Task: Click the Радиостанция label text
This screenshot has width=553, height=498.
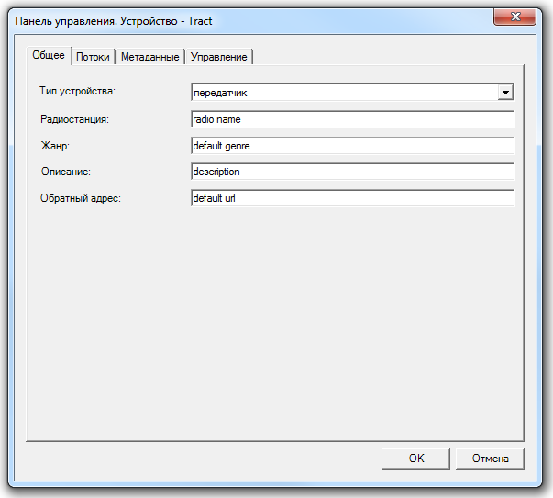Action: [x=75, y=118]
